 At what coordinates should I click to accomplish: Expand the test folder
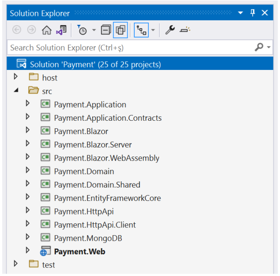click(x=16, y=264)
